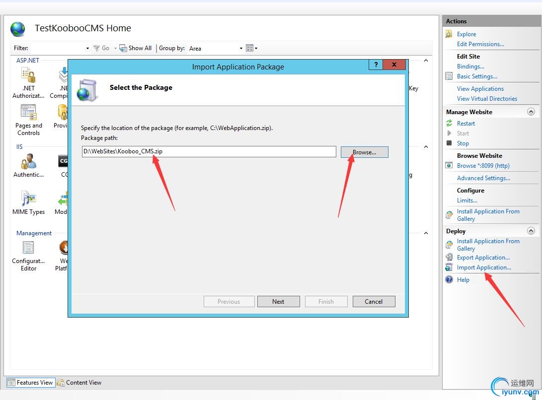
Task: Collapse the ASP.NET group
Action: coord(426,61)
